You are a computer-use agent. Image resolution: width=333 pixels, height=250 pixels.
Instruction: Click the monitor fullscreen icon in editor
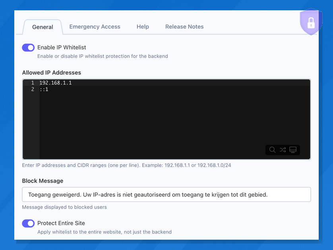tap(293, 150)
